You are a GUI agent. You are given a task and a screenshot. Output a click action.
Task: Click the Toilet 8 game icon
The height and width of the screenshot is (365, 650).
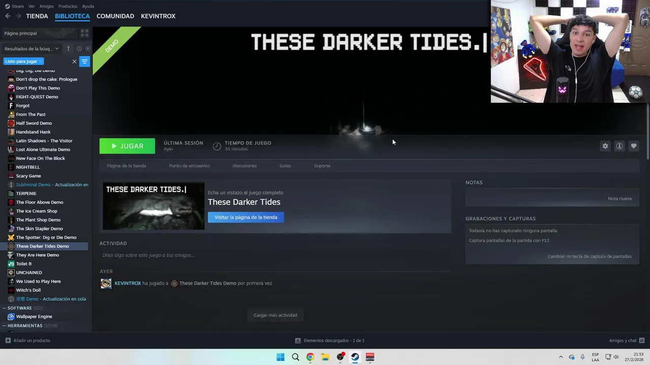11,264
